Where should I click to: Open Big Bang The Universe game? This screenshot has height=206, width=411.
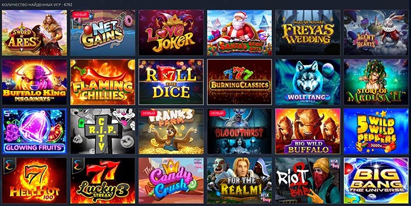pyautogui.click(x=376, y=181)
